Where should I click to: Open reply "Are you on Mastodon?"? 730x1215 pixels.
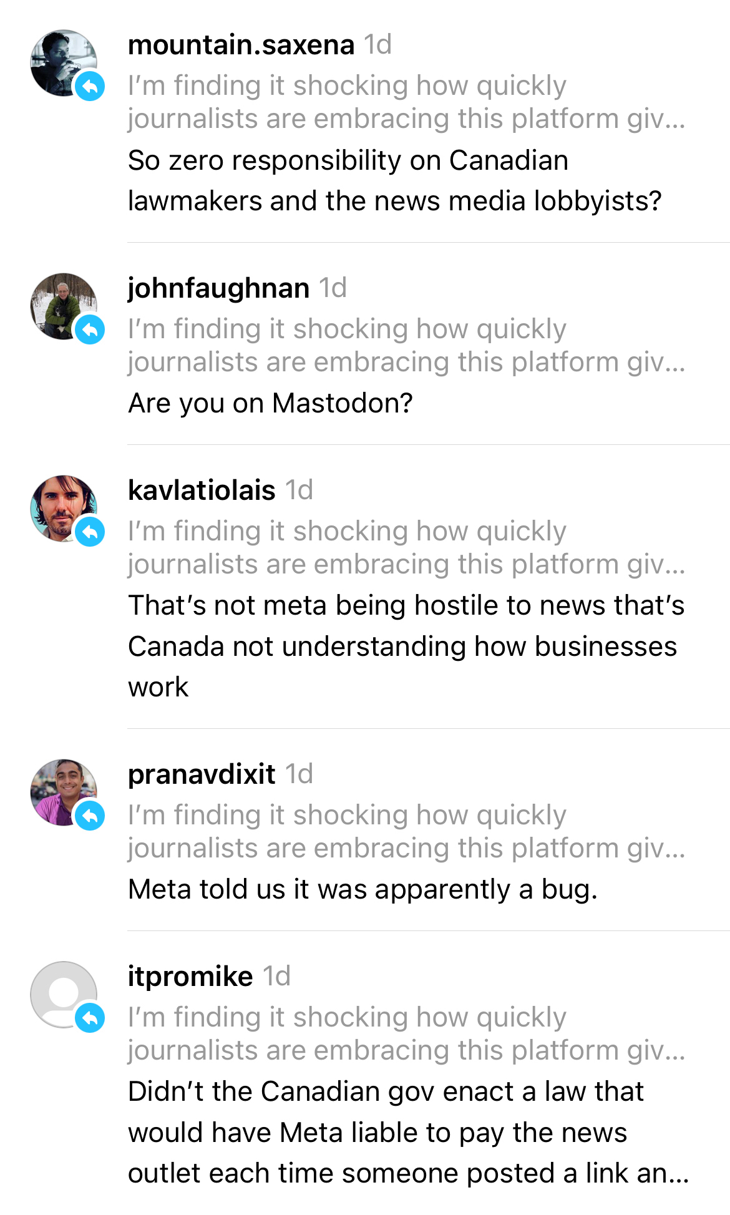point(270,404)
